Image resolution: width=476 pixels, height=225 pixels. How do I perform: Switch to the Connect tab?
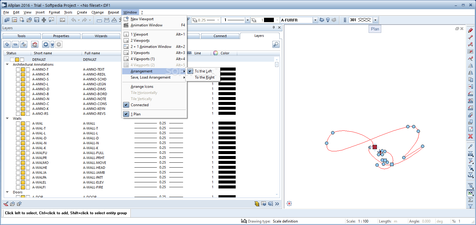[x=220, y=36]
